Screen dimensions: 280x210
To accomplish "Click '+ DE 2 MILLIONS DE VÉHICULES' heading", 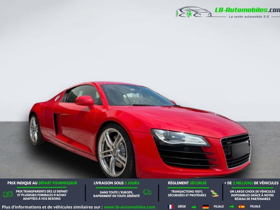I will click(251, 183).
